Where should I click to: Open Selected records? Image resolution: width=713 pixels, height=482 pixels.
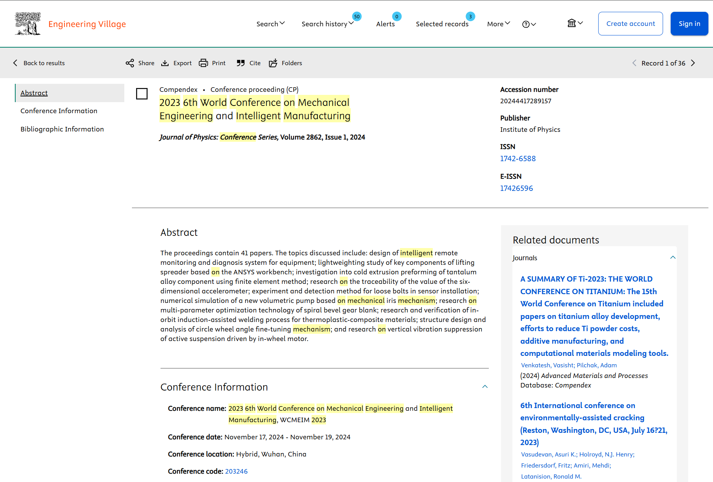coord(442,24)
